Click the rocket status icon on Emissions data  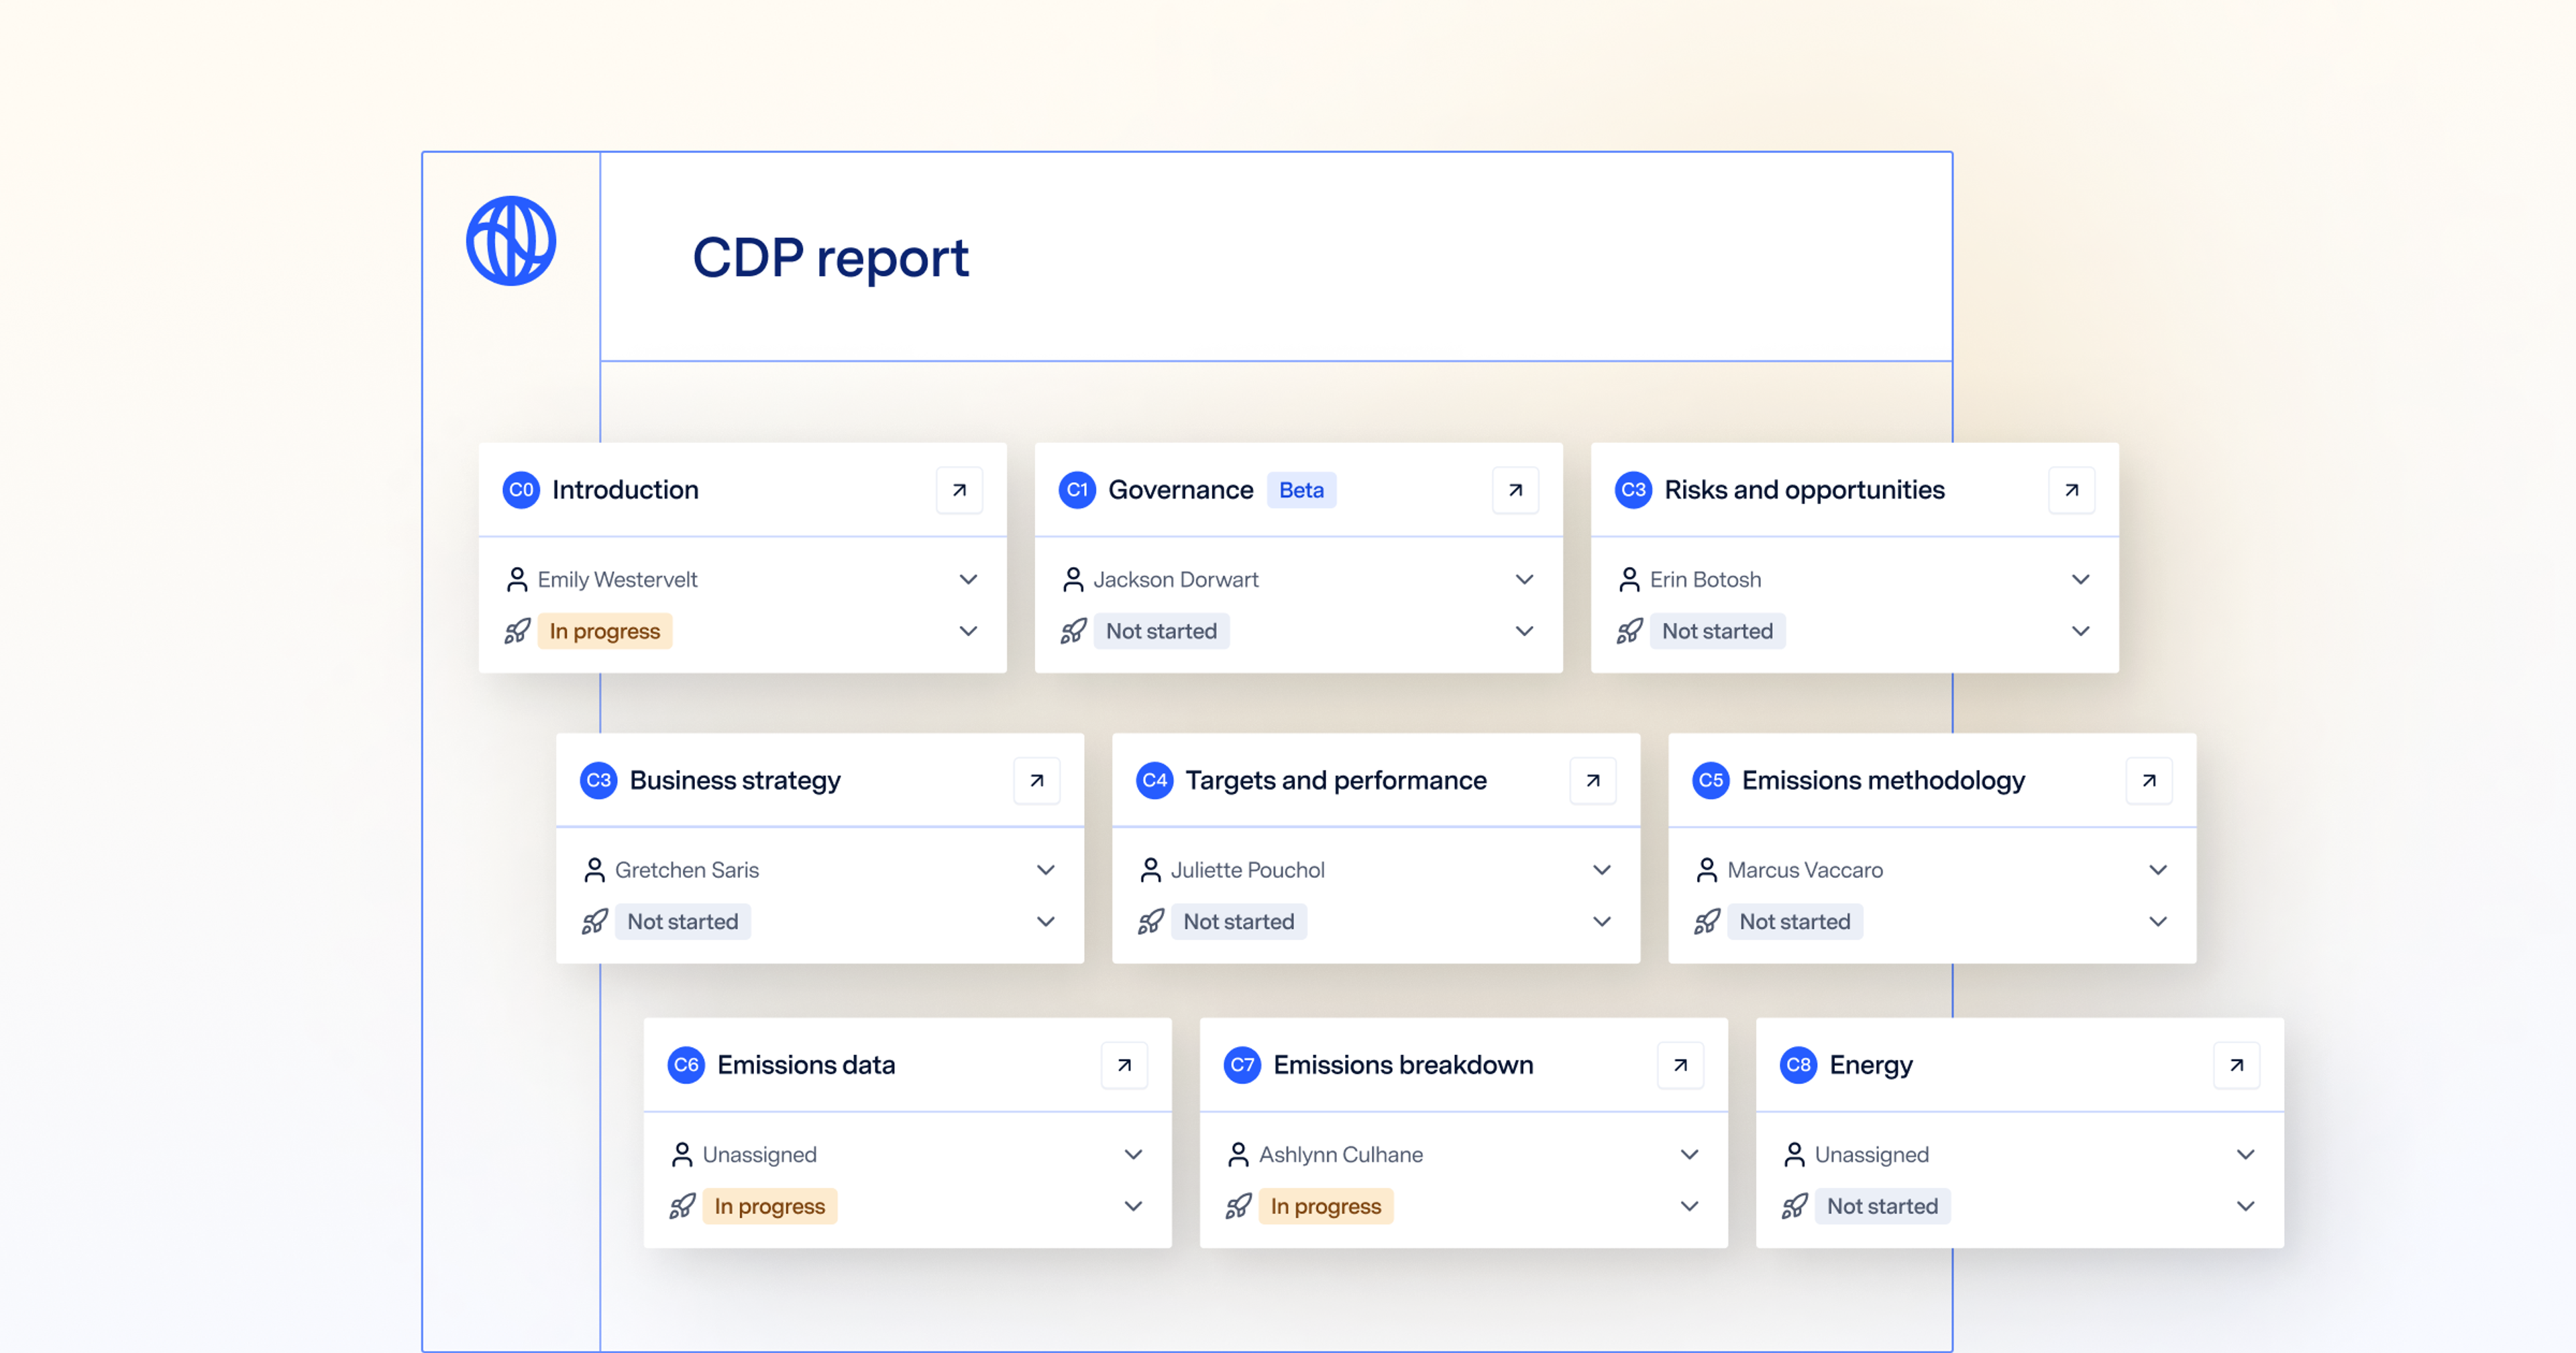click(682, 1206)
